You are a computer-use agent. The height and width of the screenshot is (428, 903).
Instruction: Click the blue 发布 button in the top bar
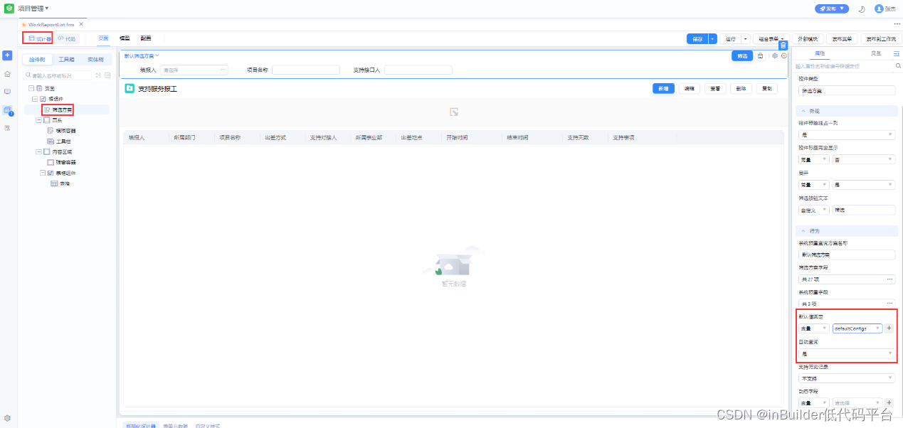tap(832, 9)
